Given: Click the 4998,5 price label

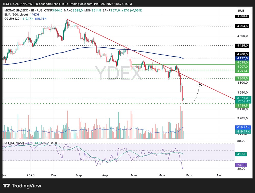Looking at the screenshot, I should tap(242, 16).
